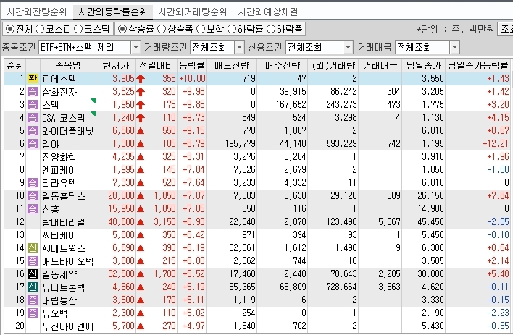Sort by the (외)거래량 column header
The width and height of the screenshot is (513, 335).
click(x=333, y=65)
